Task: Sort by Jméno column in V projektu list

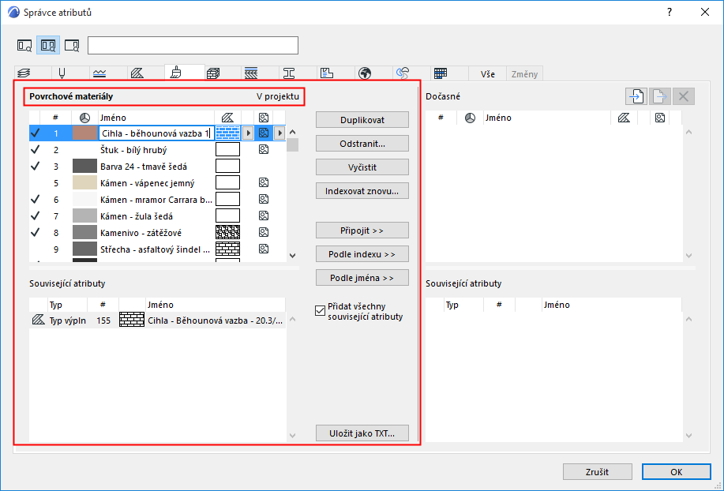Action: tap(156, 118)
